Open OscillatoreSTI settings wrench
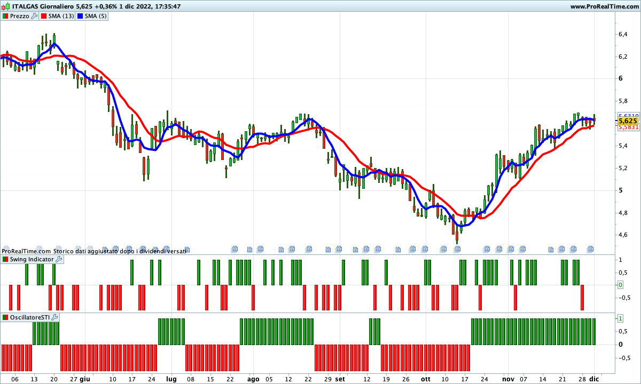This screenshot has width=641, height=384. pyautogui.click(x=55, y=317)
